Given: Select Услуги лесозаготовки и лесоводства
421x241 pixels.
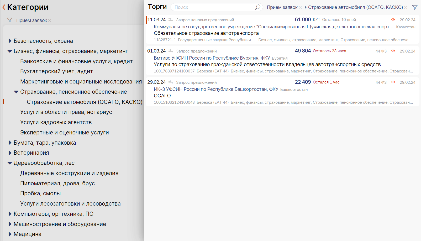Looking at the screenshot, I should tap(70, 204).
